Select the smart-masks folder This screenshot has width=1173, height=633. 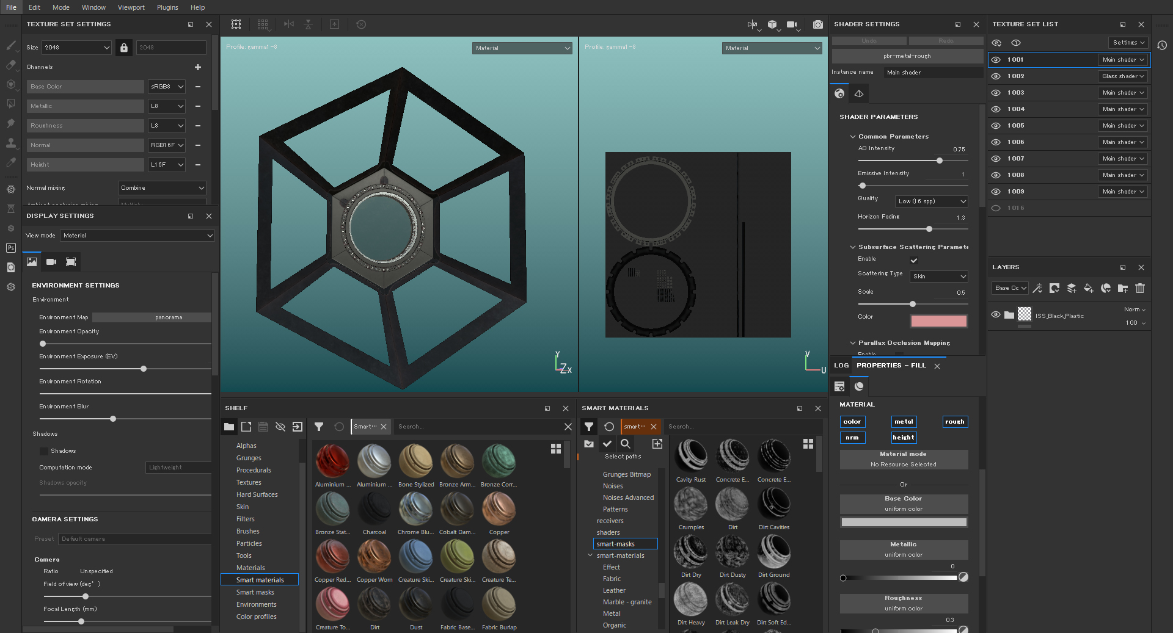625,544
